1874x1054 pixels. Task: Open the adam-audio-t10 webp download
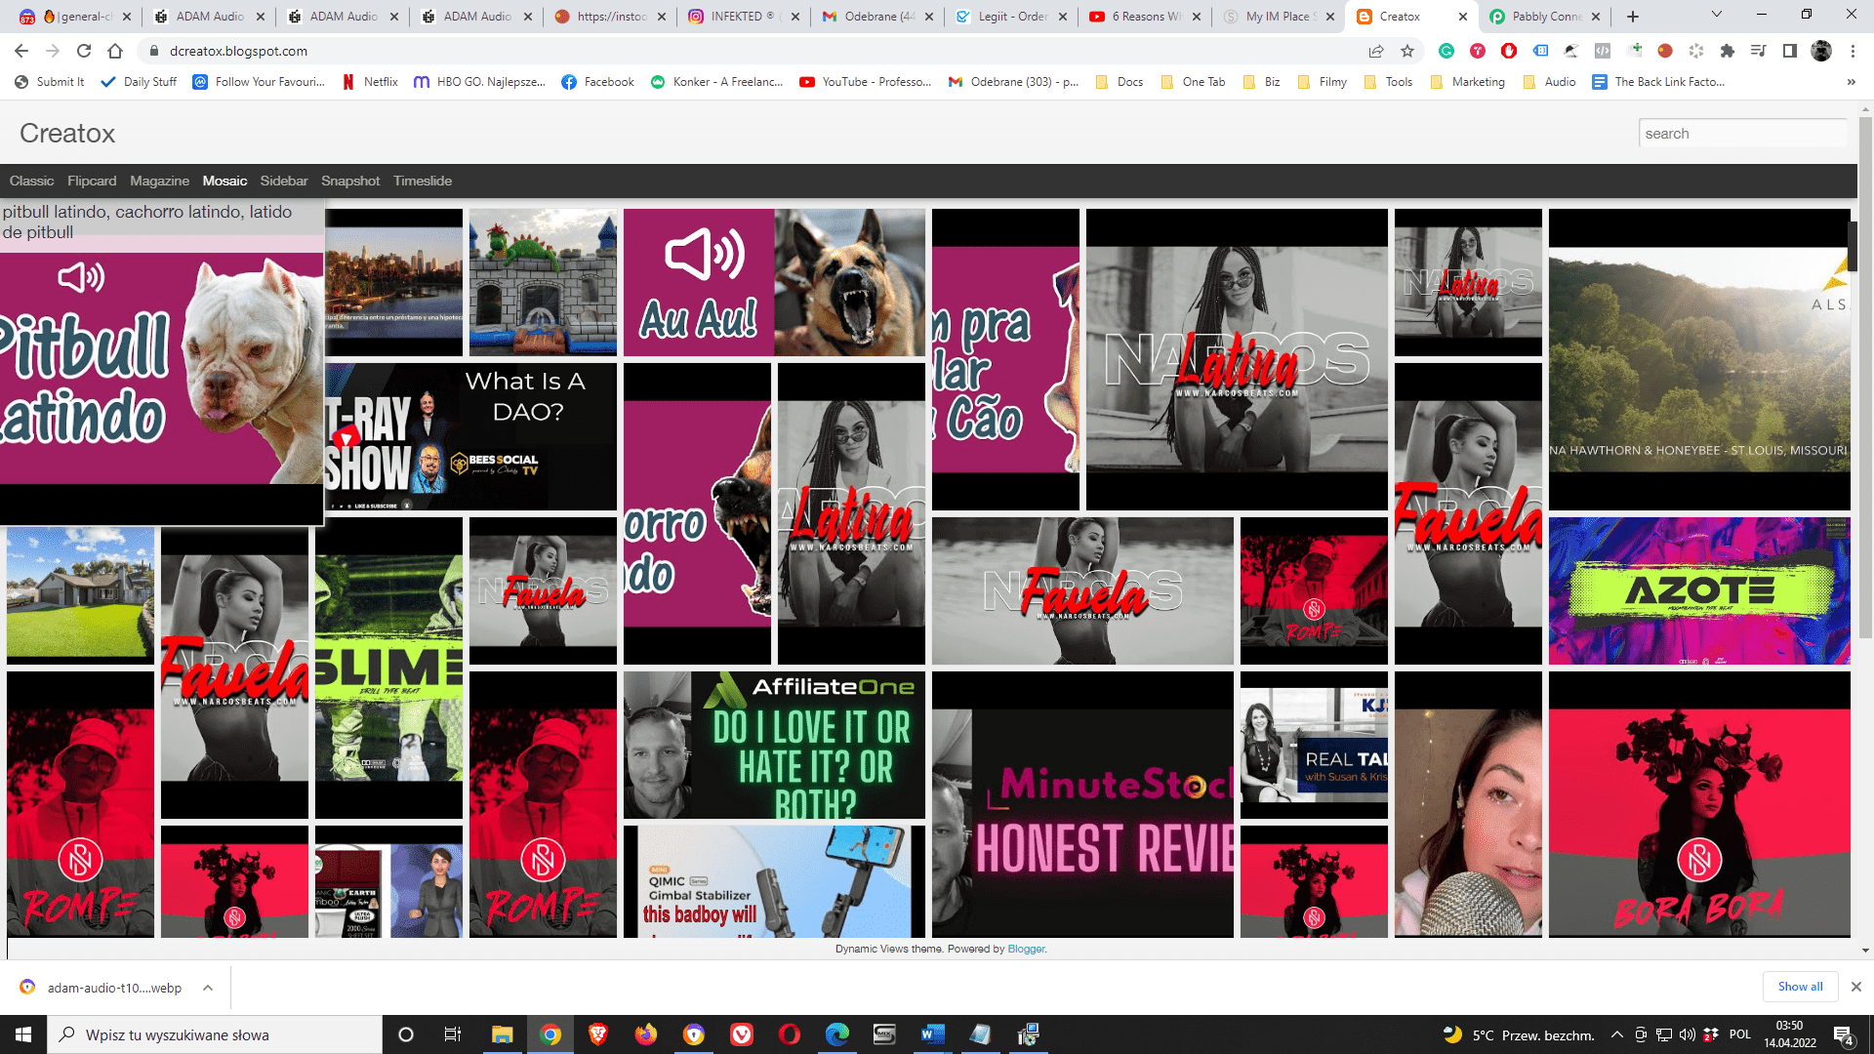pyautogui.click(x=113, y=988)
